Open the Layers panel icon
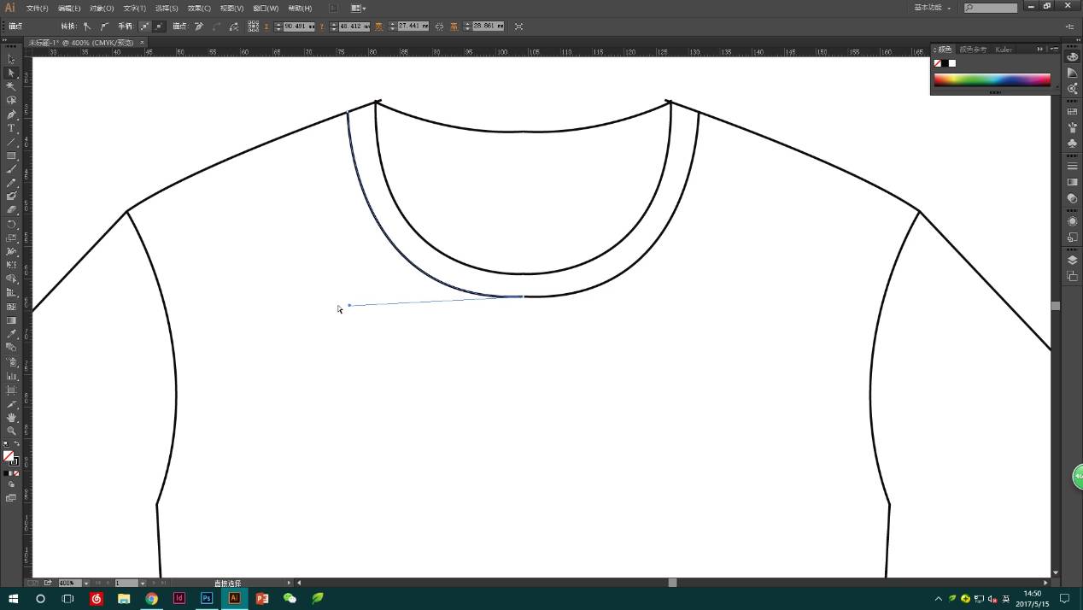 click(x=1073, y=261)
